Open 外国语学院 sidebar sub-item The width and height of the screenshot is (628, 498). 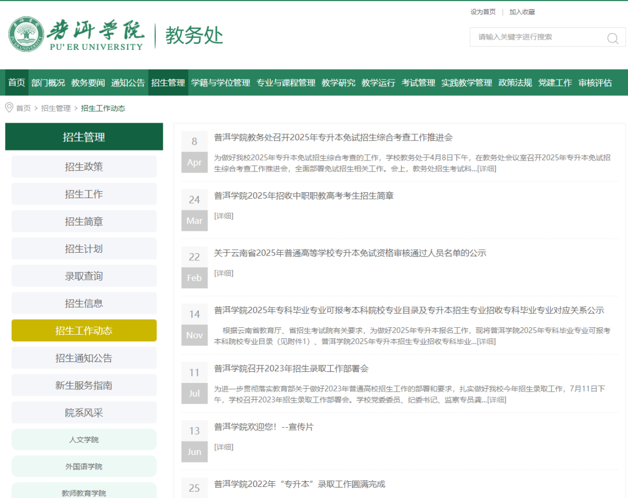coord(84,467)
